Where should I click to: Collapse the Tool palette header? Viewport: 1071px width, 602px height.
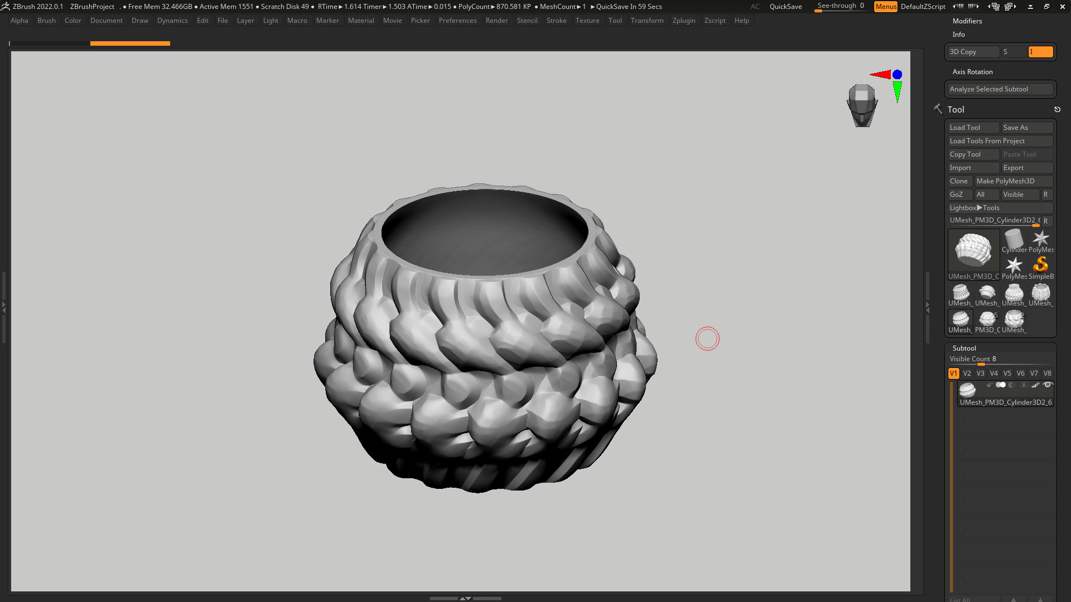(x=956, y=109)
